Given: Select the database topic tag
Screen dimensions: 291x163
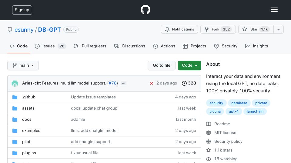Looking at the screenshot, I should [x=239, y=103].
